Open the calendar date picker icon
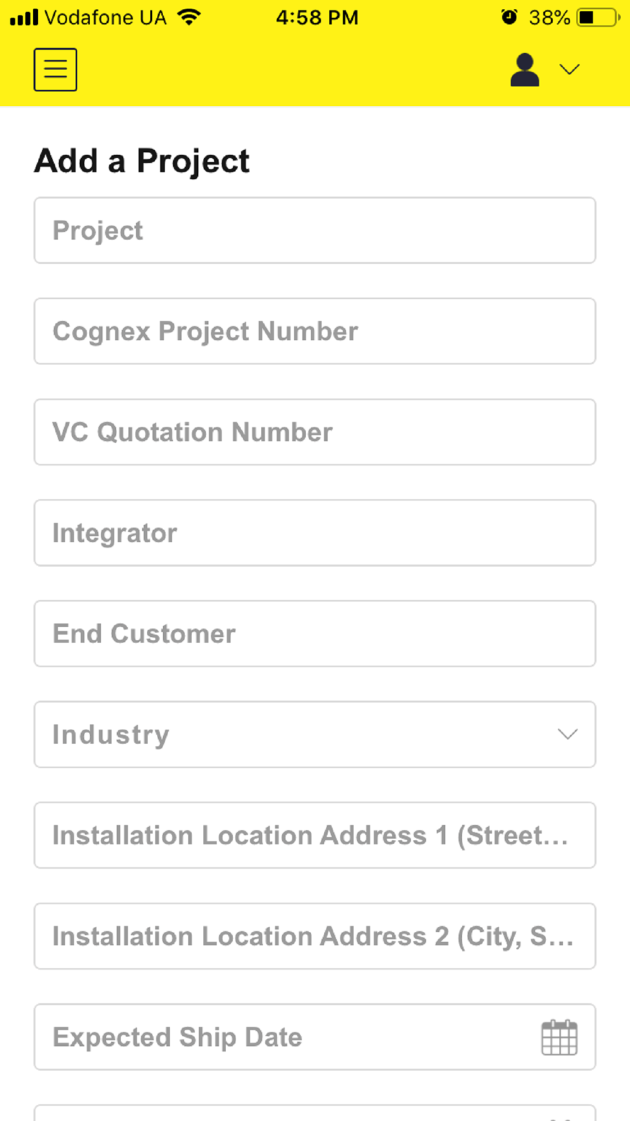 [x=559, y=1037]
